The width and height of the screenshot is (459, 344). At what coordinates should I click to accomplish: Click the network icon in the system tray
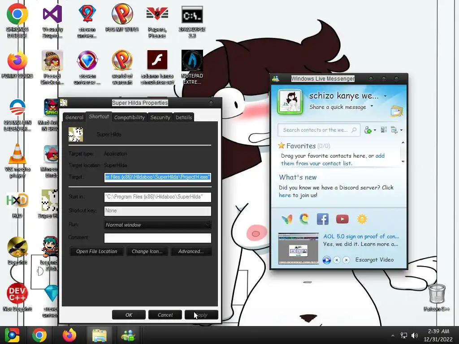pyautogui.click(x=404, y=335)
